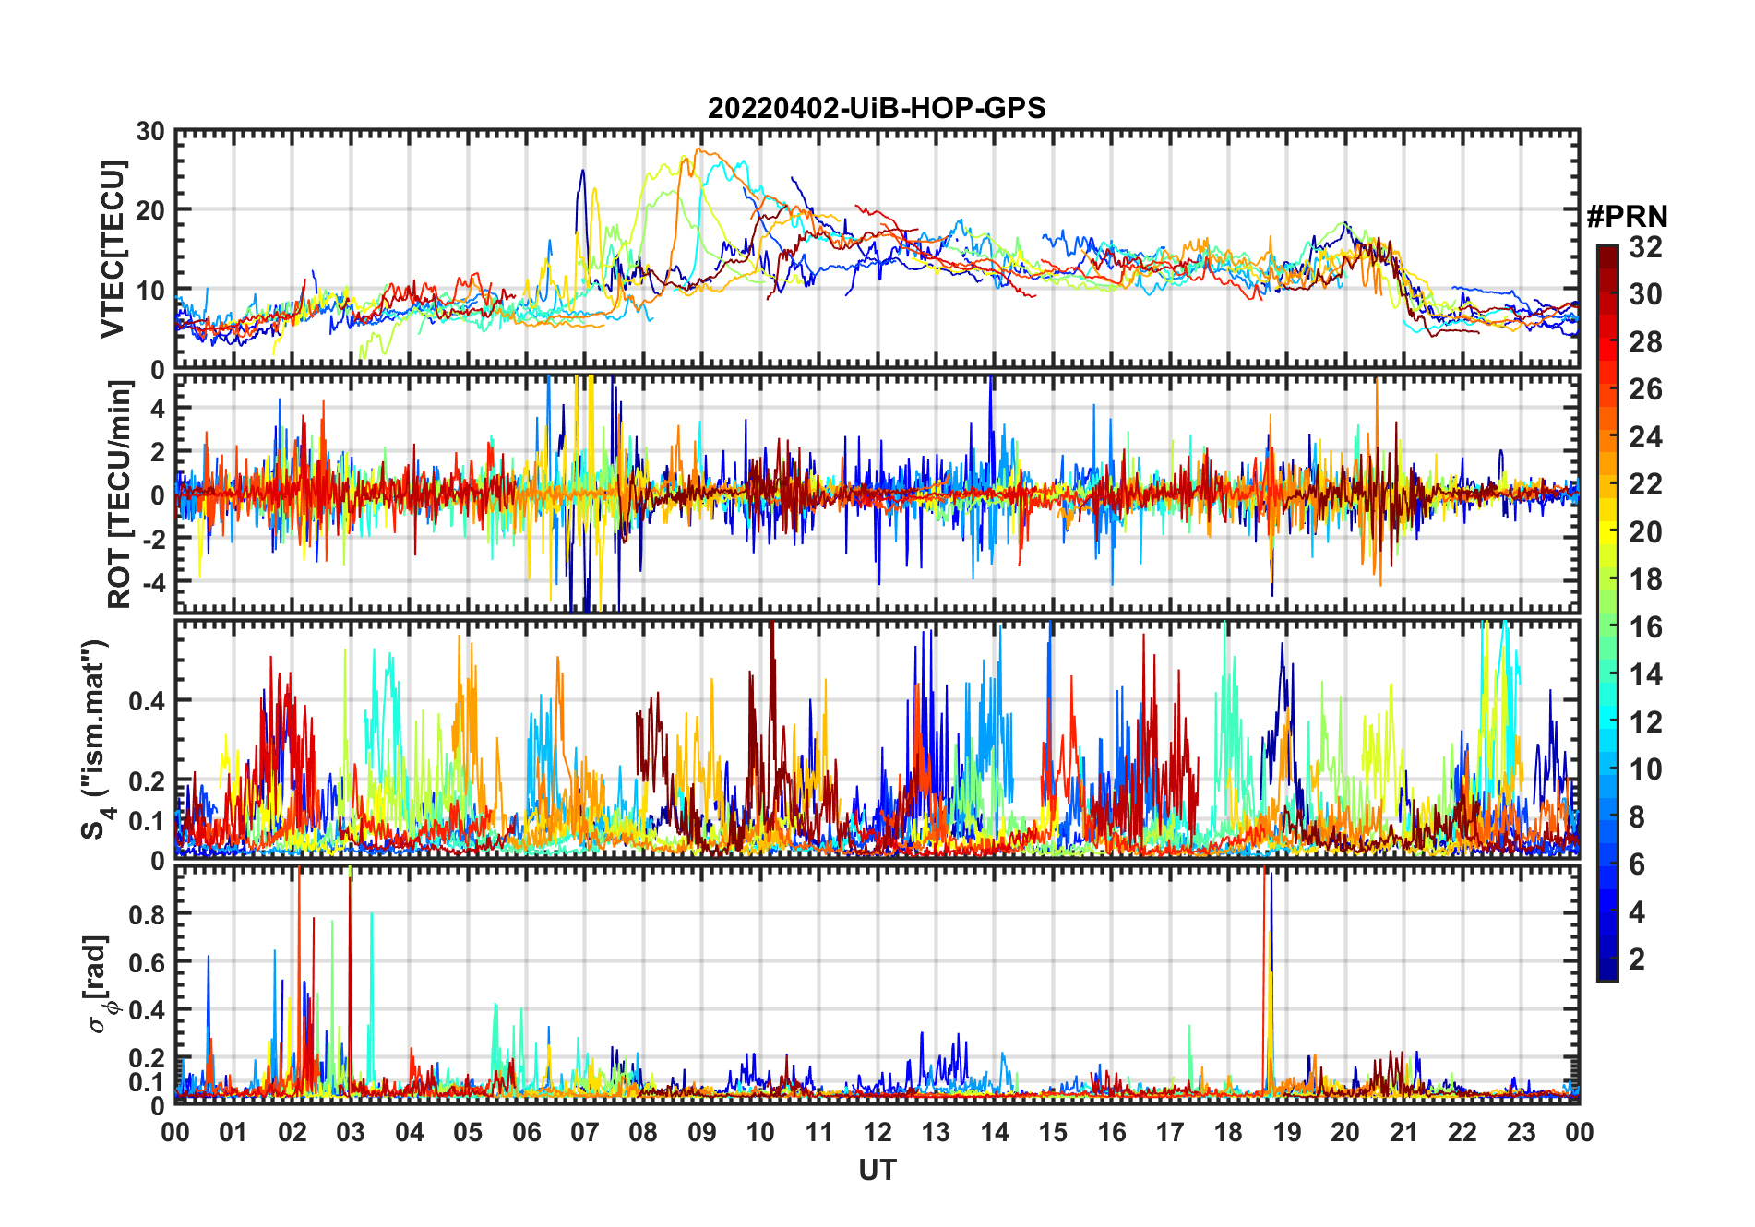Click the colorbar tick label 2
The width and height of the screenshot is (1755, 1227).
pyautogui.click(x=1637, y=959)
